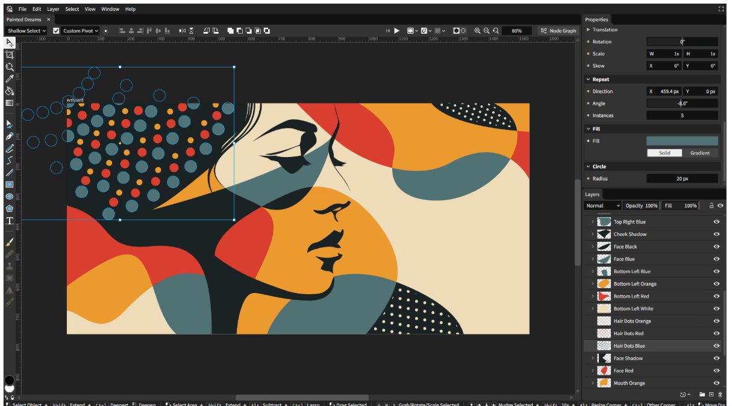732x406 pixels.
Task: Click the Flip Vertical icon
Action: pos(192,31)
